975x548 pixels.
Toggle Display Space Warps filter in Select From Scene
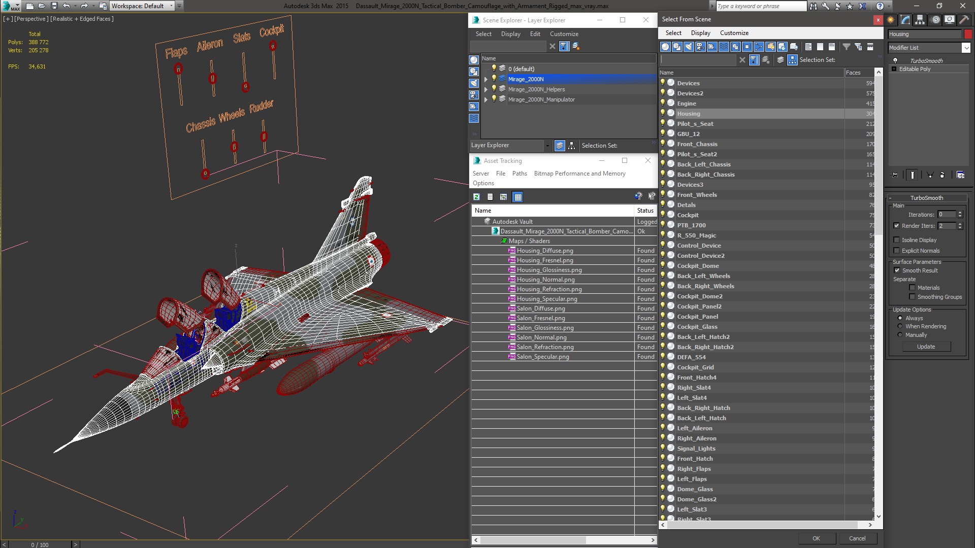pos(724,47)
